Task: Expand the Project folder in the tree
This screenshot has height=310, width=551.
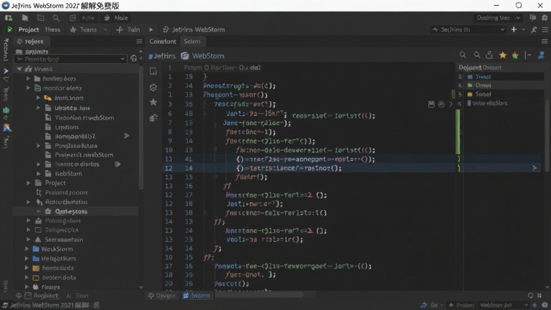Action: [29, 183]
